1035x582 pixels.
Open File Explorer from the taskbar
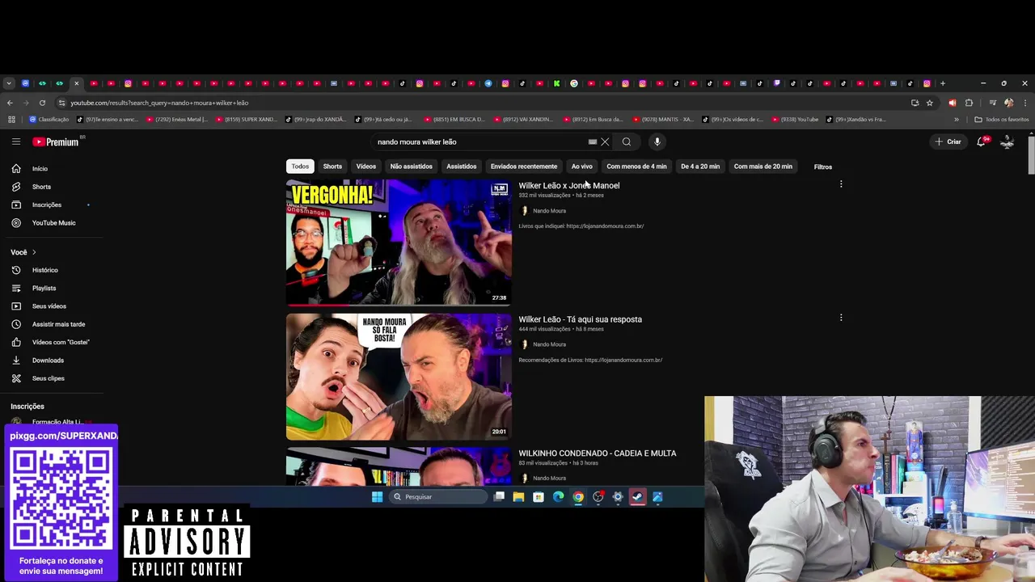pos(518,497)
